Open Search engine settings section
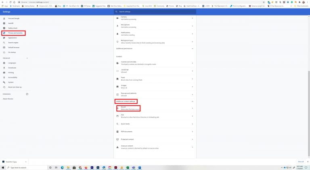This screenshot has width=310, height=170. (x=13, y=43)
